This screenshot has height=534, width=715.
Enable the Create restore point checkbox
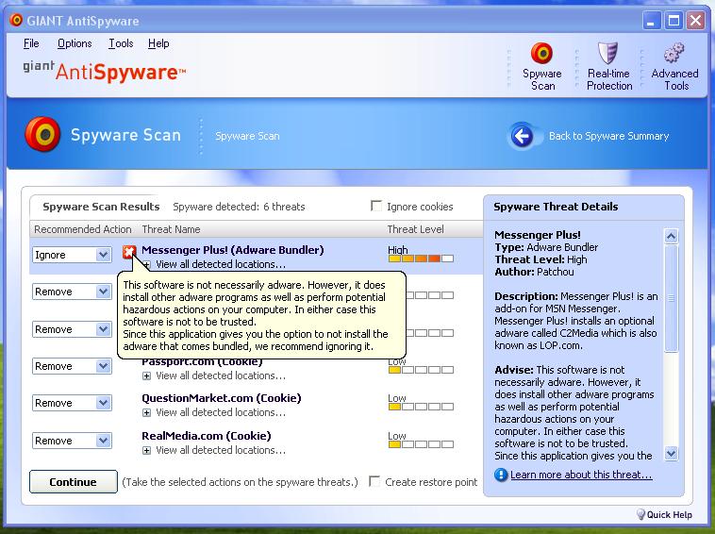click(374, 481)
